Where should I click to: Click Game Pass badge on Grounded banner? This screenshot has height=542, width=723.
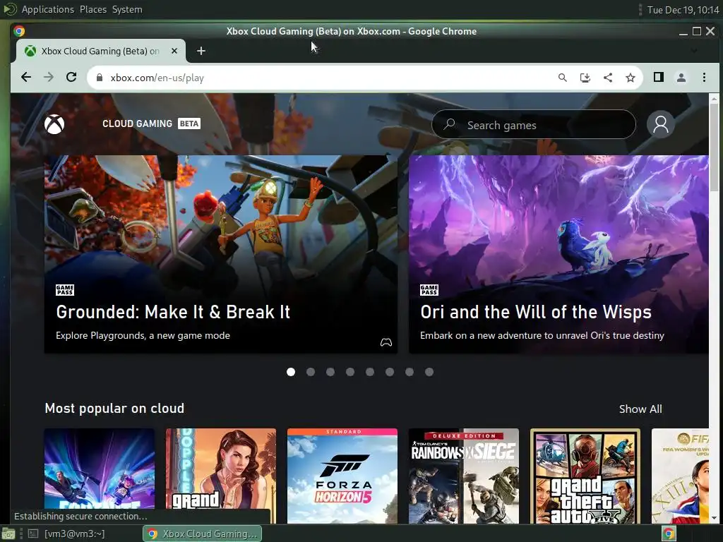coord(64,290)
